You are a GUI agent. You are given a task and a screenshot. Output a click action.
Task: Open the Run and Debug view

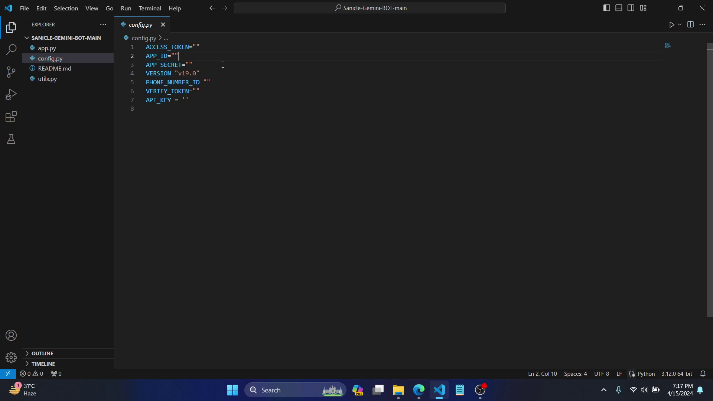point(11,94)
